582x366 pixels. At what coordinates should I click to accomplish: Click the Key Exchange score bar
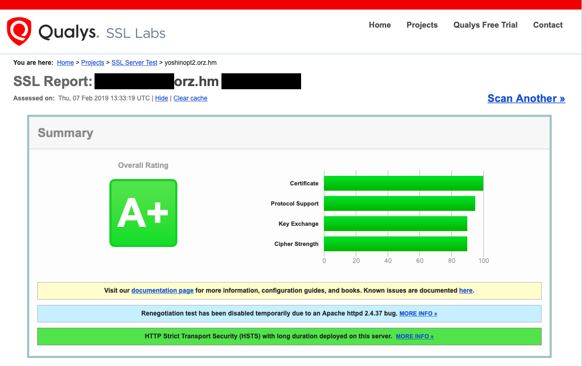[x=396, y=224]
